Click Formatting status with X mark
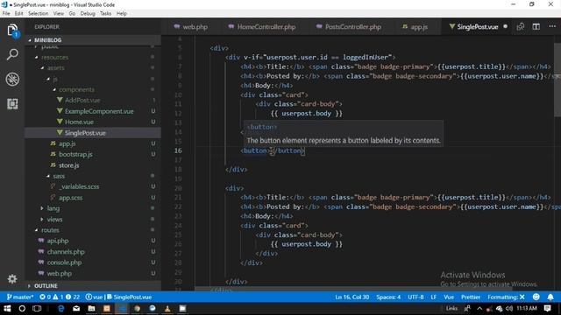Image resolution: width=561 pixels, height=315 pixels. tap(506, 297)
